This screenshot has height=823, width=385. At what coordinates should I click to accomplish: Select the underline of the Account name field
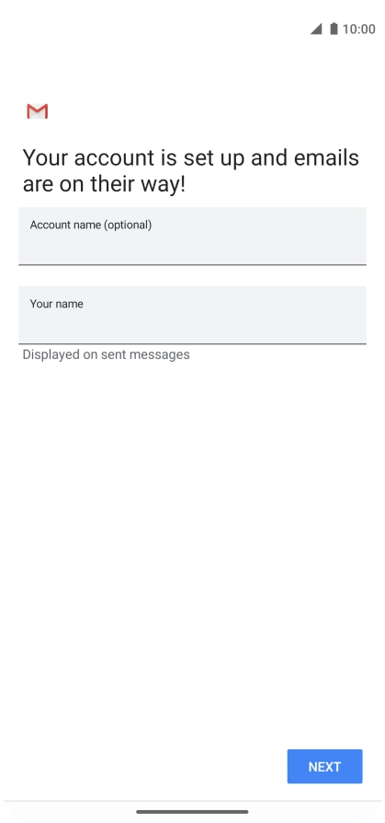(x=192, y=264)
